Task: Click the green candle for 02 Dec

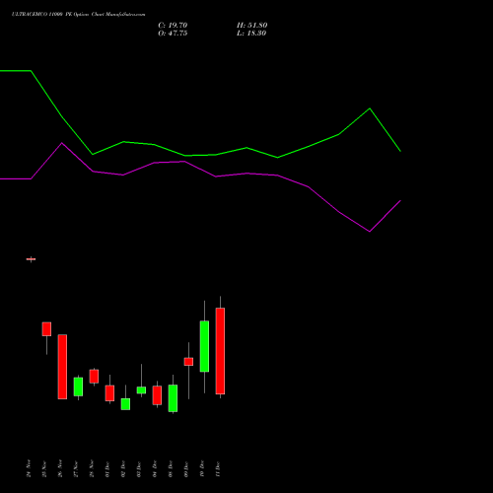Action: click(x=125, y=404)
